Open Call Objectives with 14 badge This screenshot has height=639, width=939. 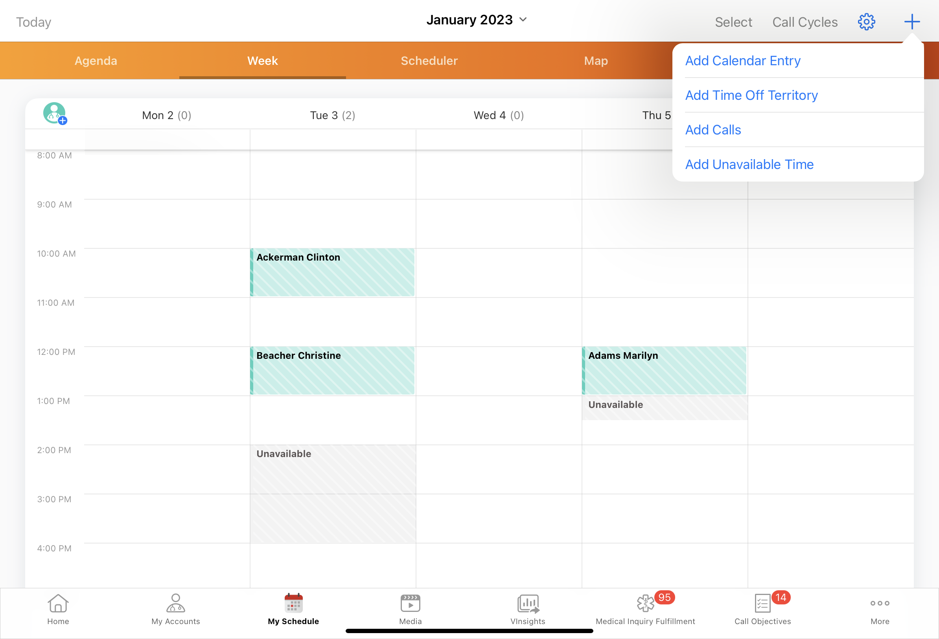point(762,609)
